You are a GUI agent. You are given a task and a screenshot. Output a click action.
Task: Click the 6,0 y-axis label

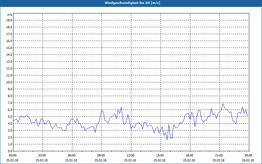10,110
